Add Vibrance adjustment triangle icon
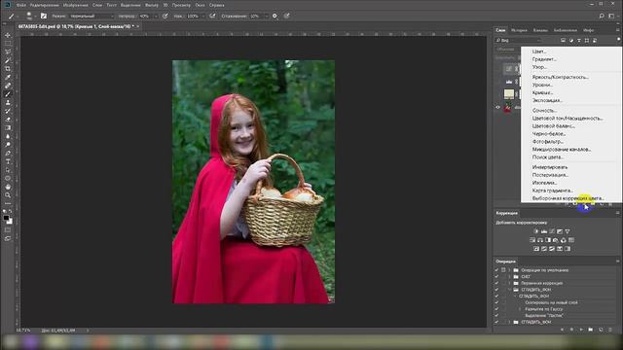Viewport: 623px width, 350px height. click(568, 231)
